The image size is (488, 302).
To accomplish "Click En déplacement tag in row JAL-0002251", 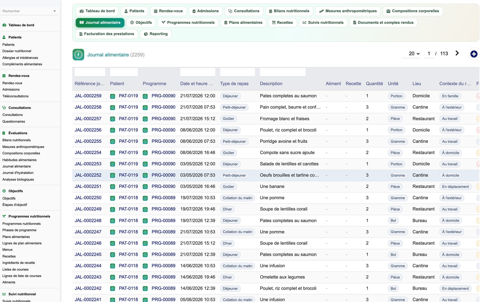I will (455, 187).
